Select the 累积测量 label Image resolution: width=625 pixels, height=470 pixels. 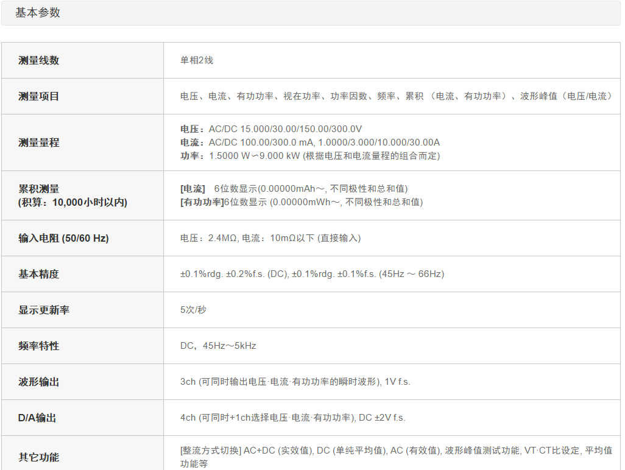coord(38,189)
